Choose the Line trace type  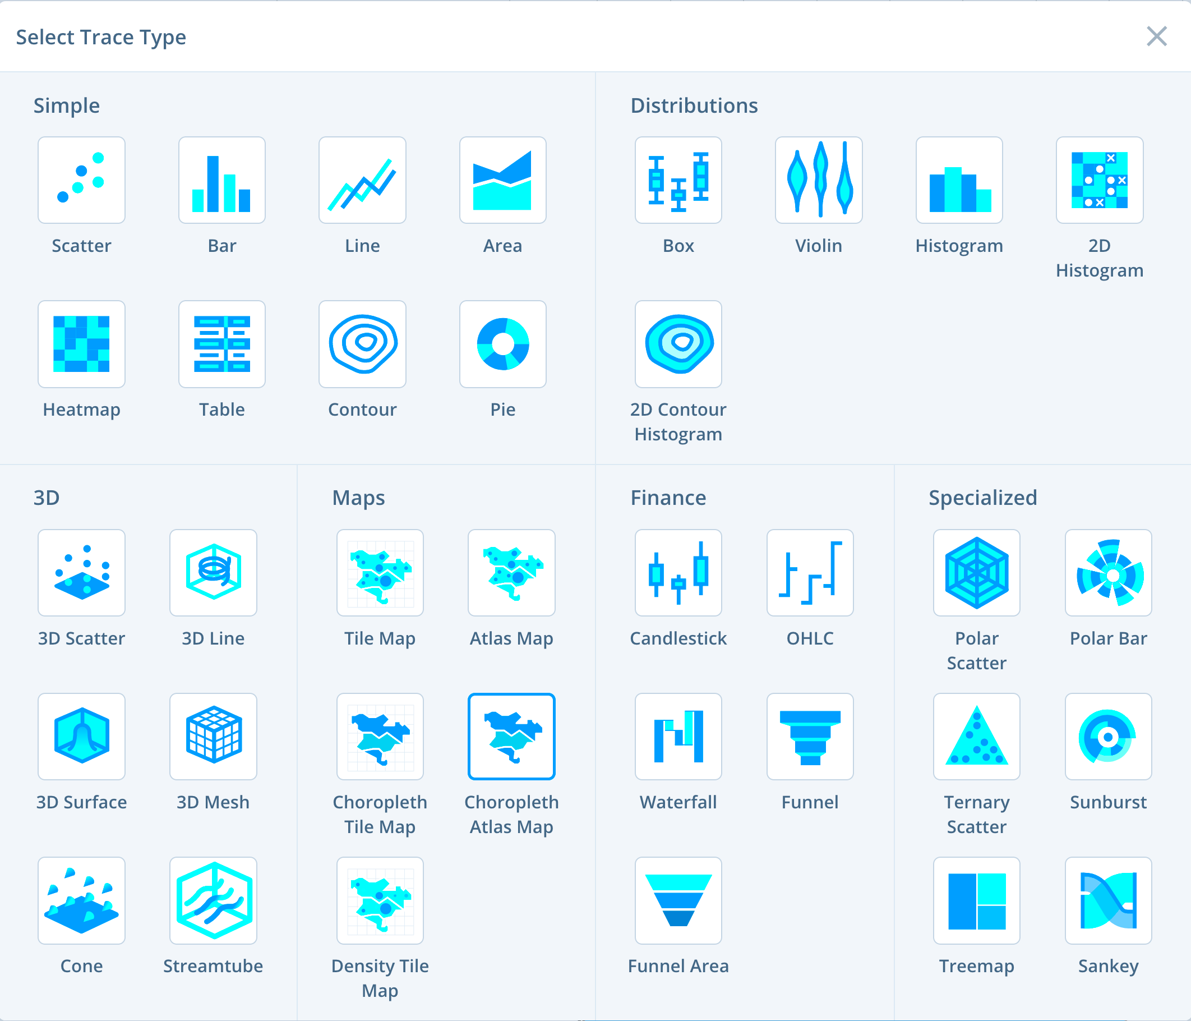point(362,180)
